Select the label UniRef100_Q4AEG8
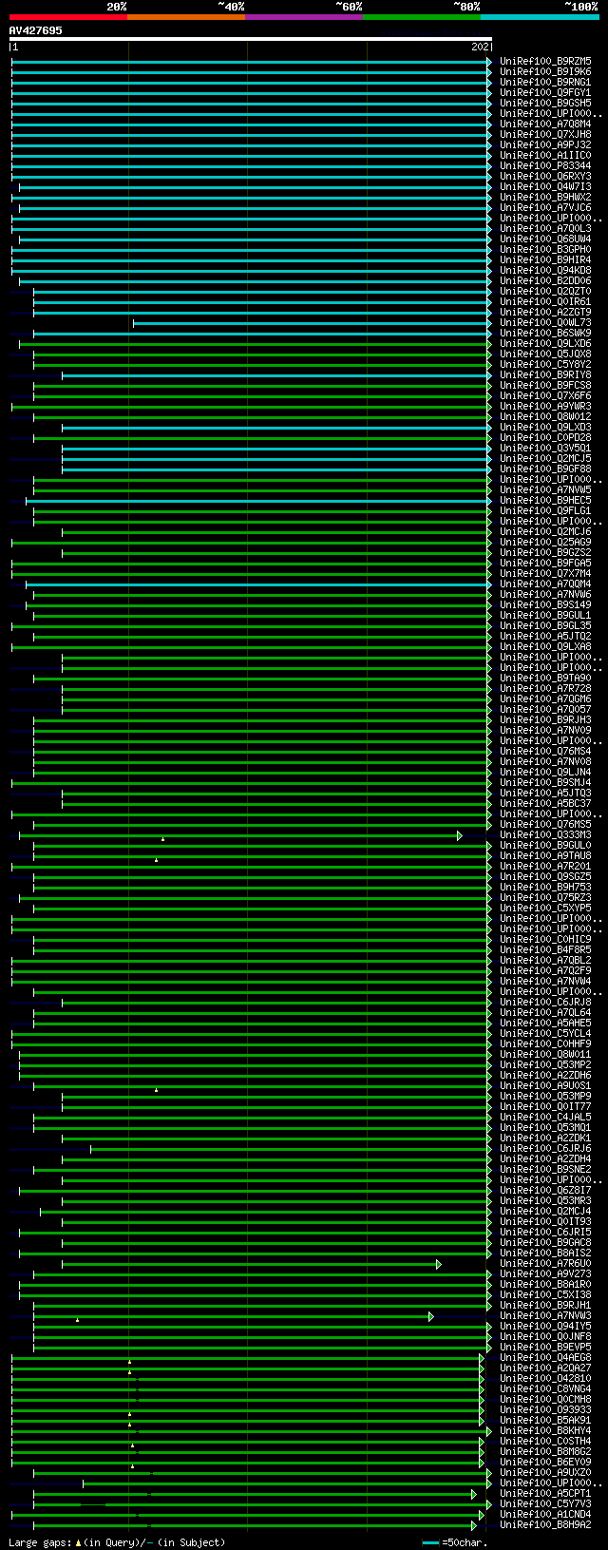This screenshot has height=1550, width=608. pyautogui.click(x=545, y=1358)
